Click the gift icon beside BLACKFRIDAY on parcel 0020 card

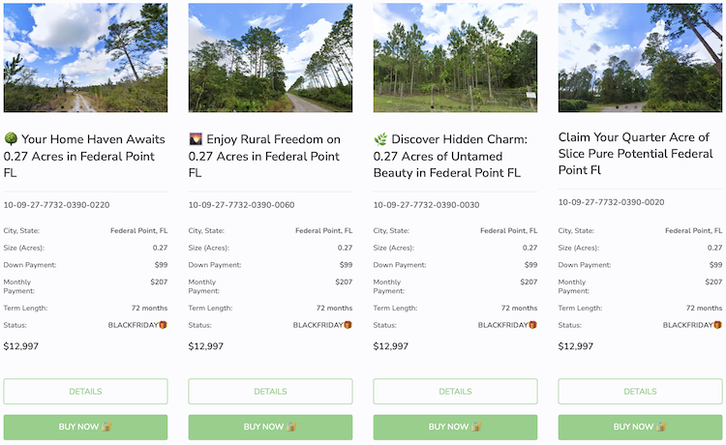tap(717, 325)
